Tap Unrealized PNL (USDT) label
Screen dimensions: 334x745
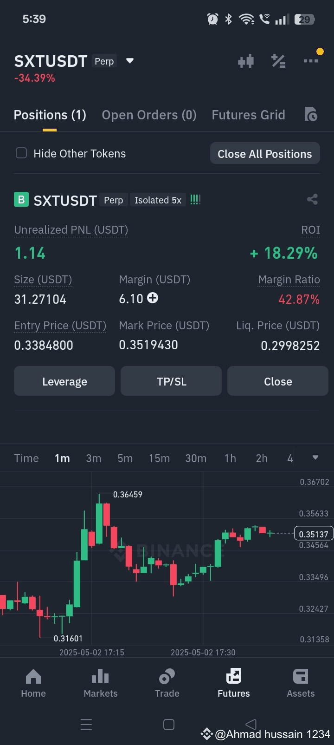[x=71, y=230]
